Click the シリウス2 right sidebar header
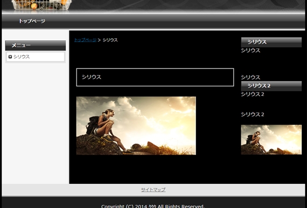 tap(271, 86)
